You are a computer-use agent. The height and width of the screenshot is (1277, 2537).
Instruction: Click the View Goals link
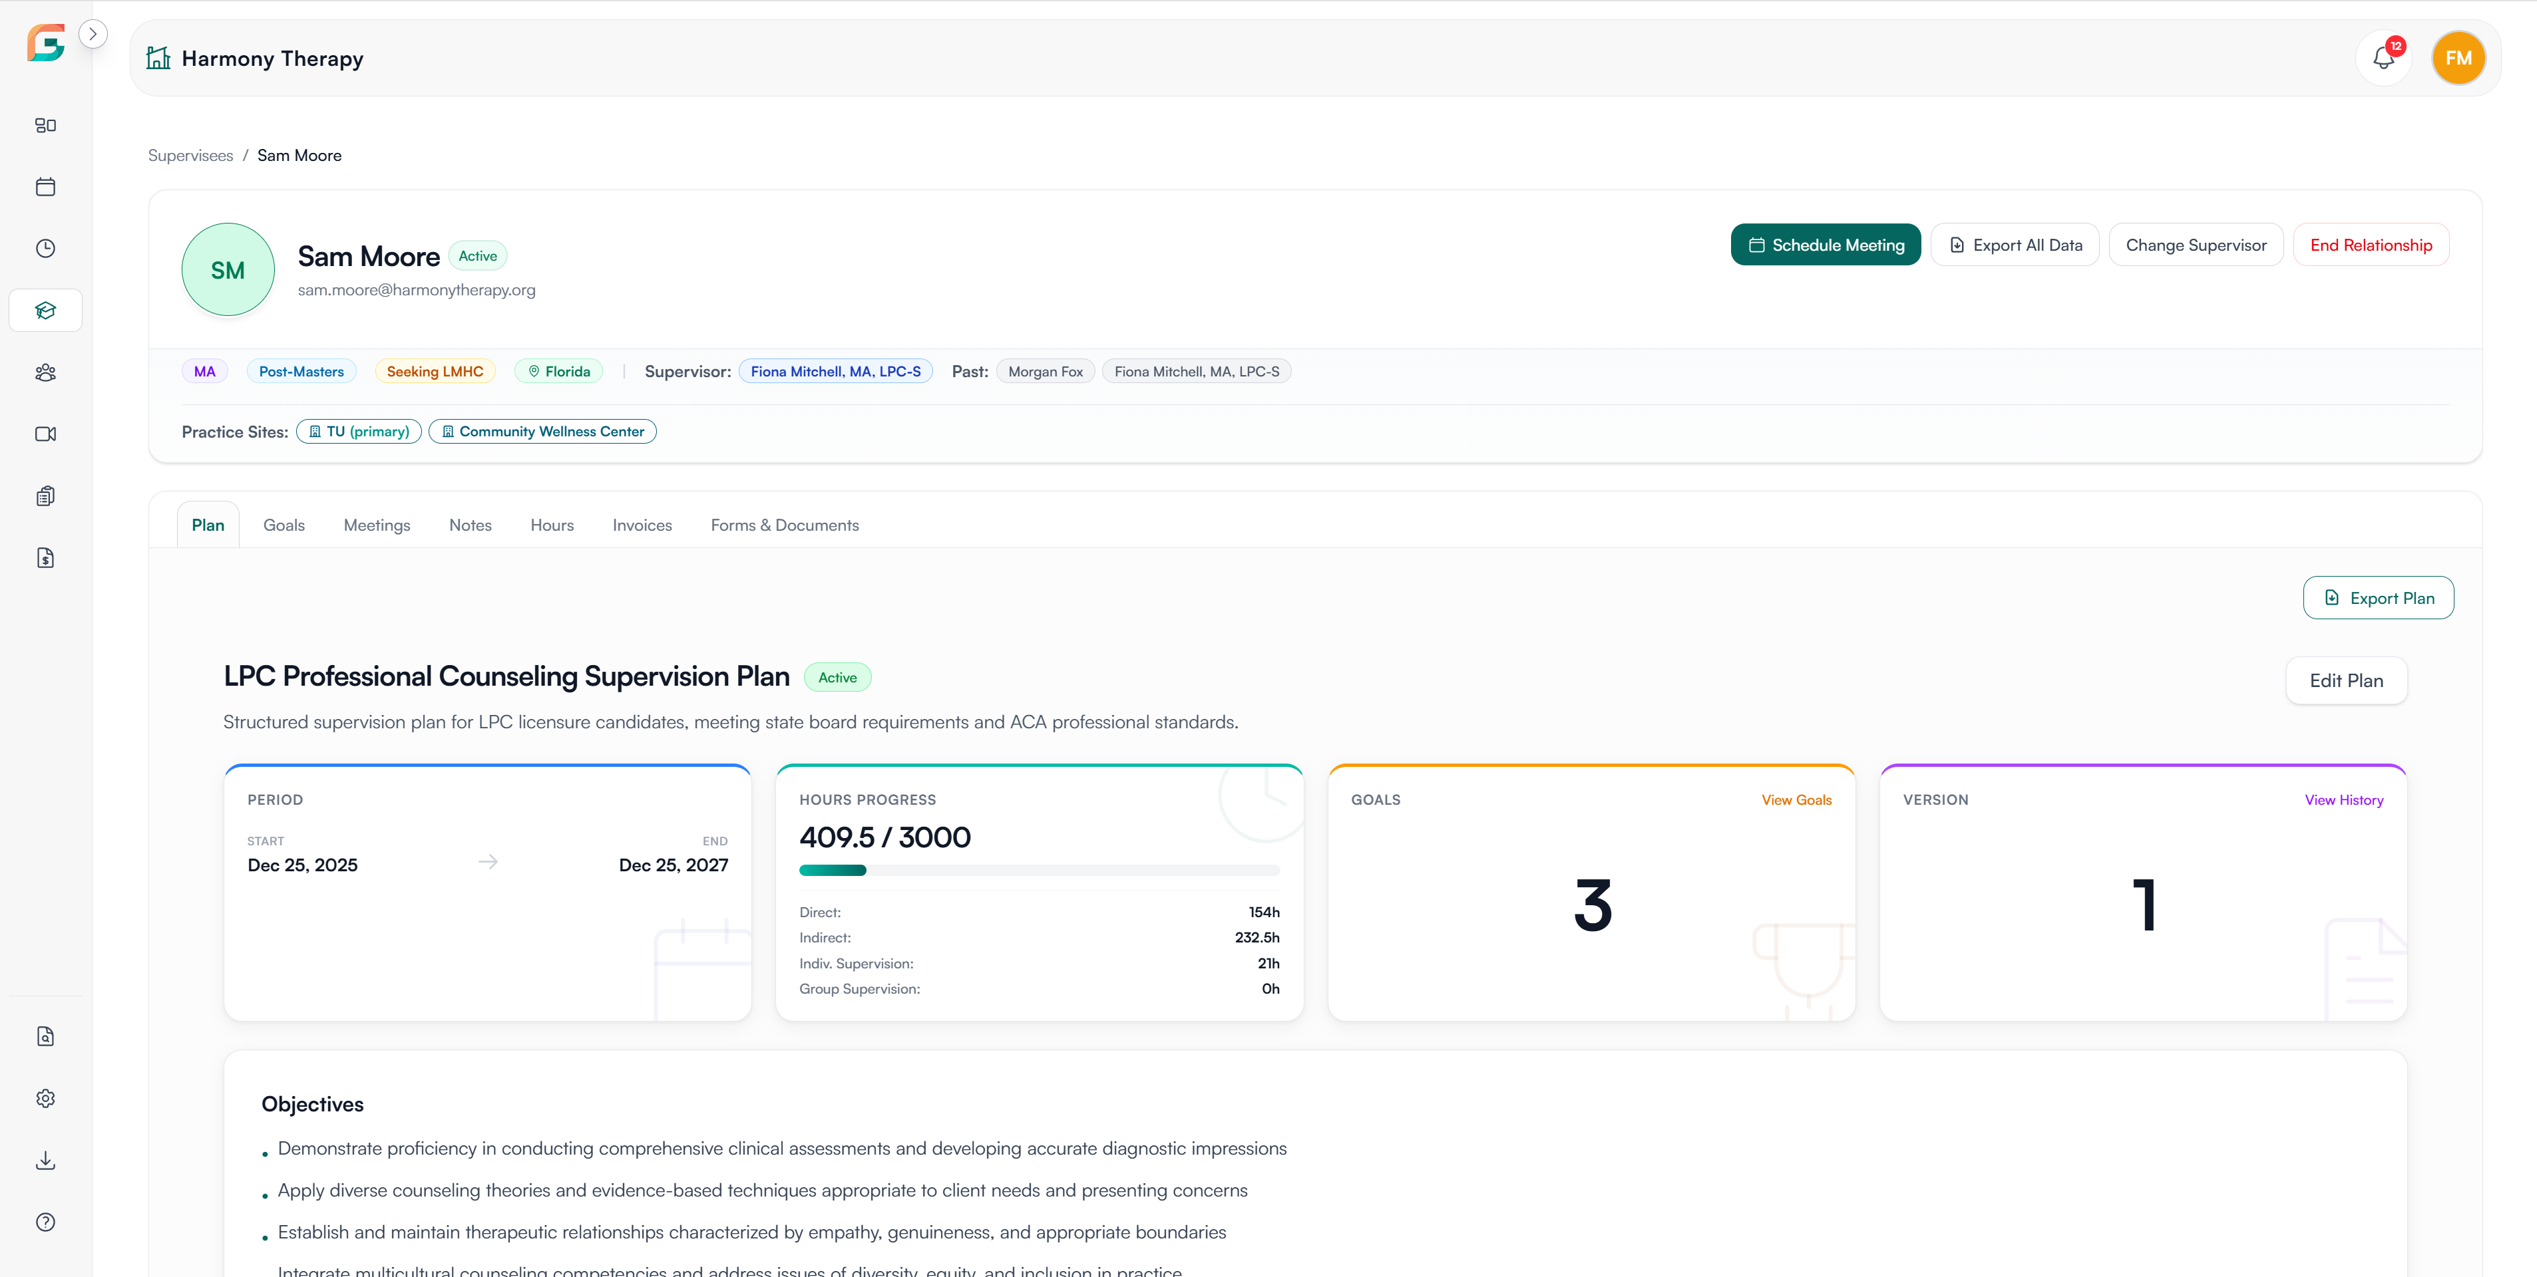pyautogui.click(x=1796, y=799)
